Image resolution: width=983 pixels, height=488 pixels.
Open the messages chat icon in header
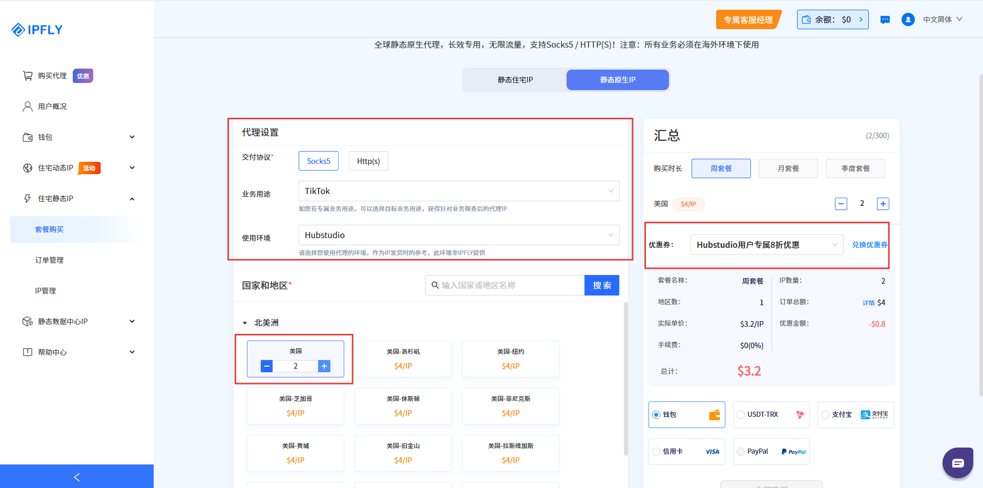pyautogui.click(x=885, y=20)
